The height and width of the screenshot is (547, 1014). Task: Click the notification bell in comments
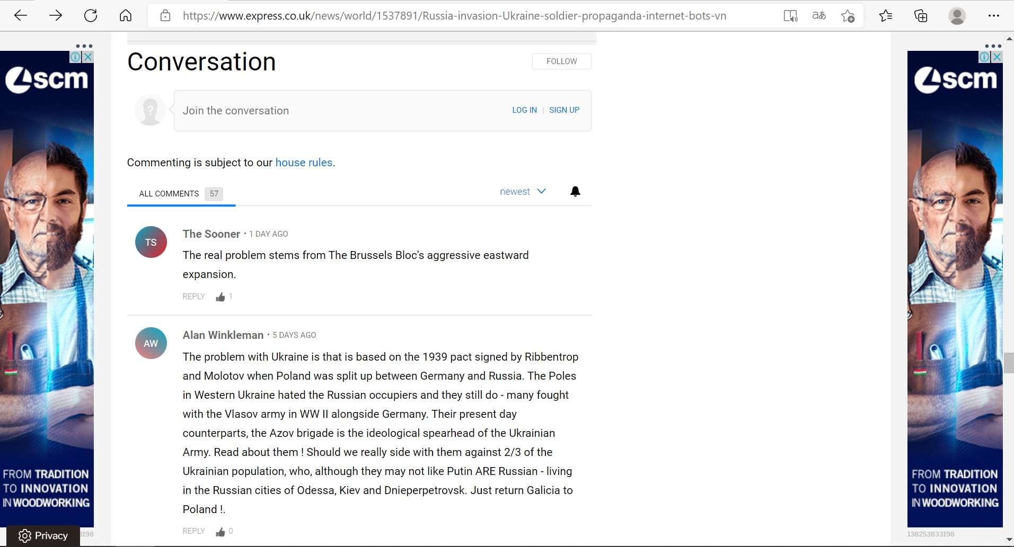pos(575,192)
